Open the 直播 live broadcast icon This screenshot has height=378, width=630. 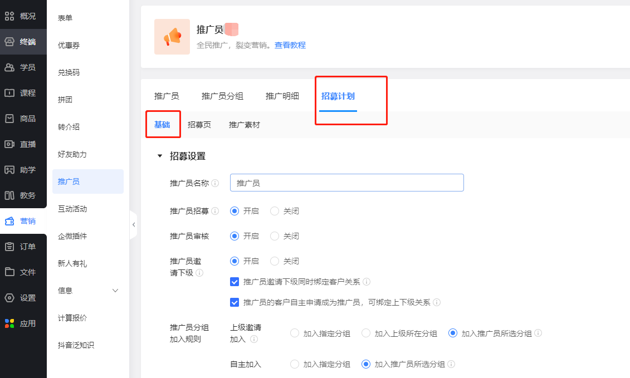coord(9,144)
